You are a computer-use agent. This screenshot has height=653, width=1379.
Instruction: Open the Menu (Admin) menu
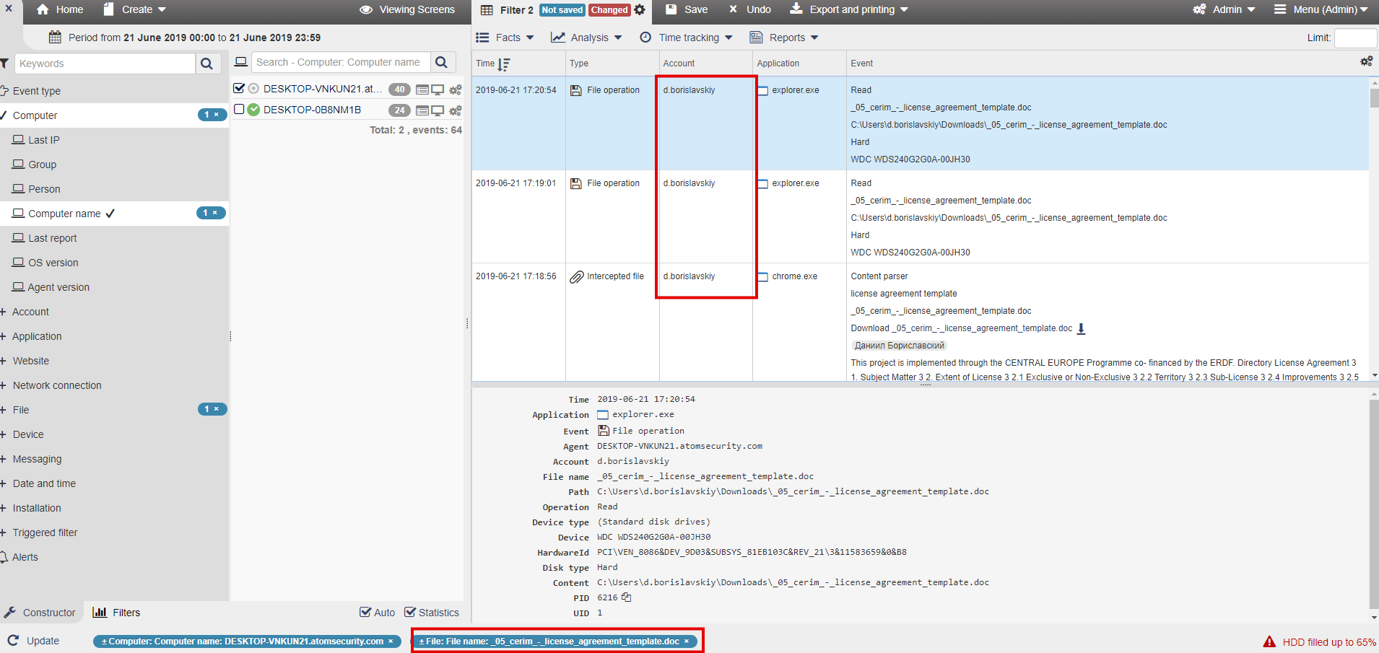[x=1321, y=9]
